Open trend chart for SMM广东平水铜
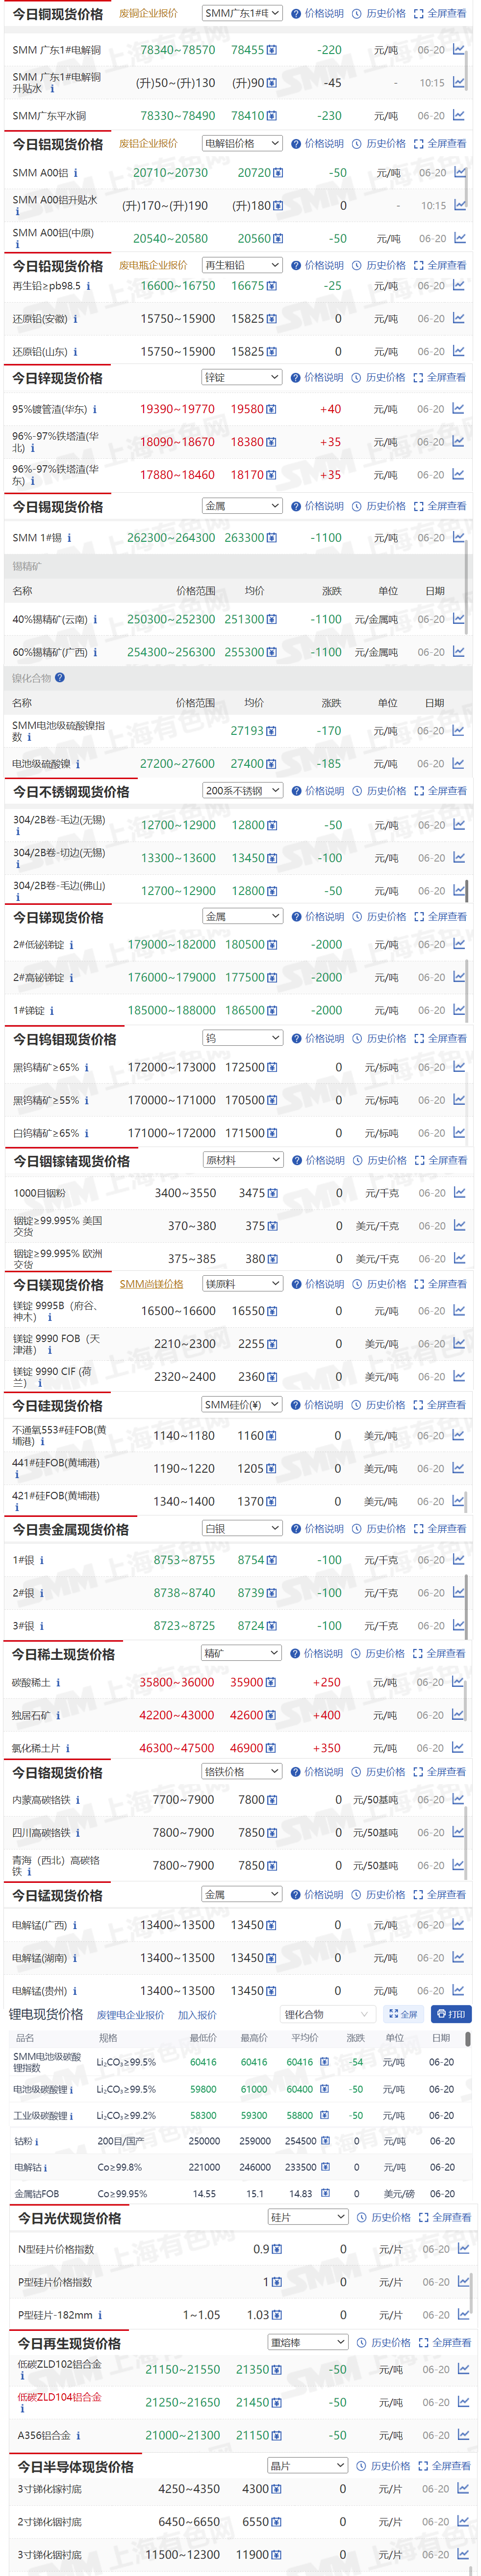481x2576 pixels. pyautogui.click(x=459, y=115)
